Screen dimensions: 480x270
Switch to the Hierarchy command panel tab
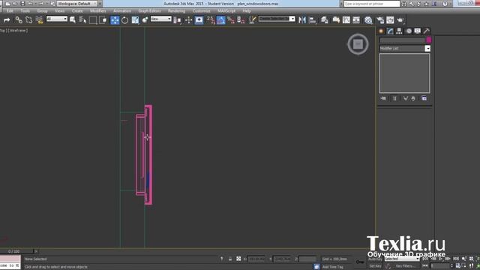399,31
